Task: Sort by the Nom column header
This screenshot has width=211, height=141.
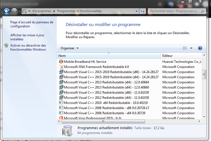Action: click(109, 55)
